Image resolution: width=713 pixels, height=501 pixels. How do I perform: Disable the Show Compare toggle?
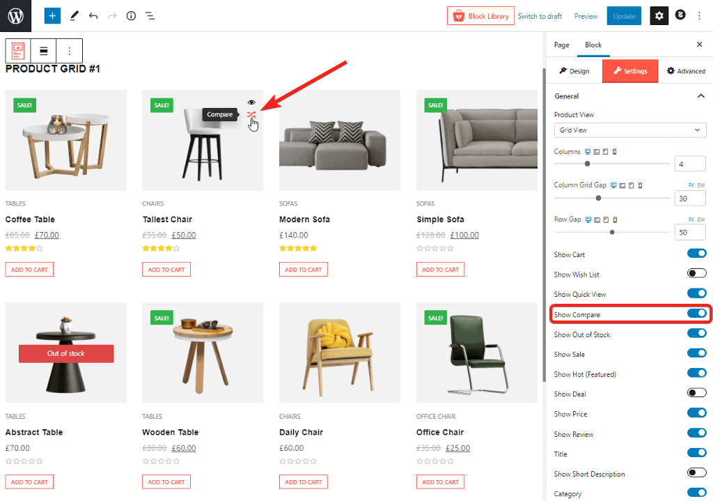pyautogui.click(x=696, y=314)
